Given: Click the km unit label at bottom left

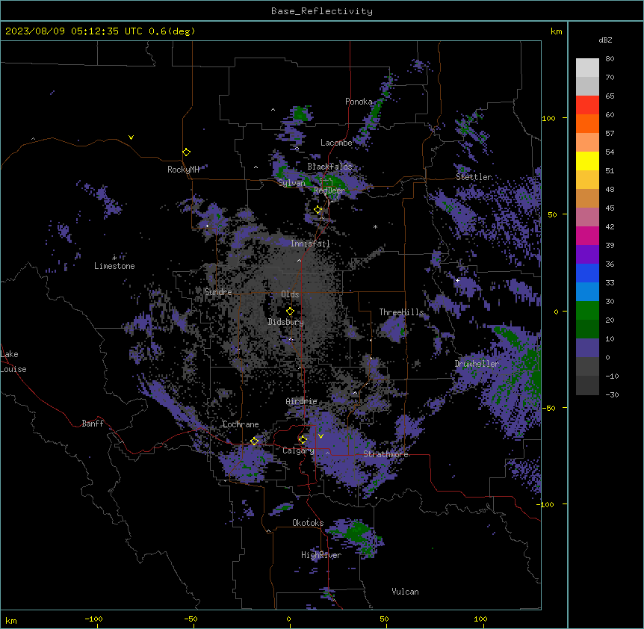Looking at the screenshot, I should (x=11, y=621).
